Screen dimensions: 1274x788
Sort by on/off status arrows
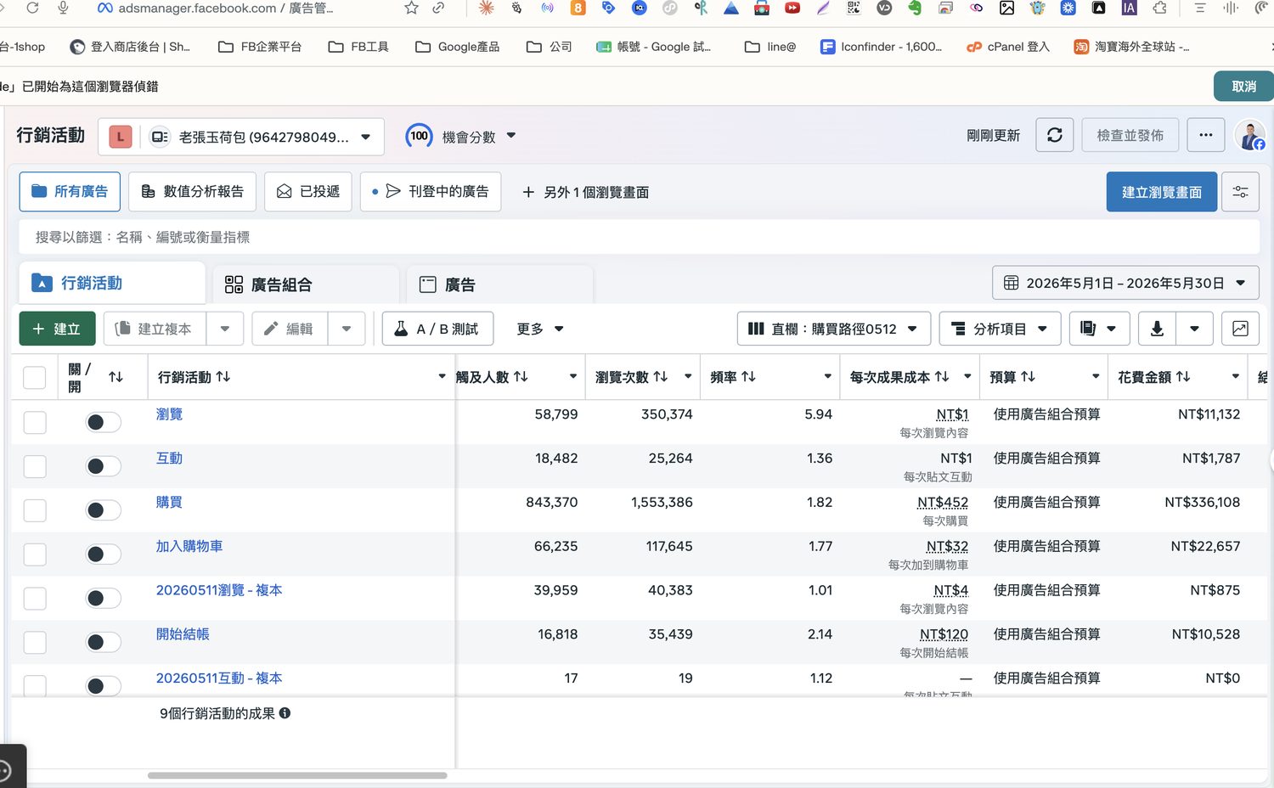point(116,376)
